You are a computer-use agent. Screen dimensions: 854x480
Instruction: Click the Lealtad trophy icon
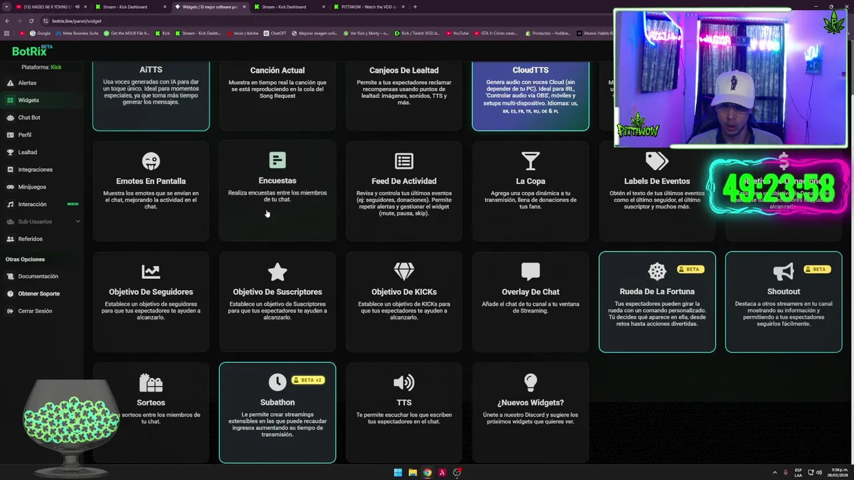click(10, 152)
